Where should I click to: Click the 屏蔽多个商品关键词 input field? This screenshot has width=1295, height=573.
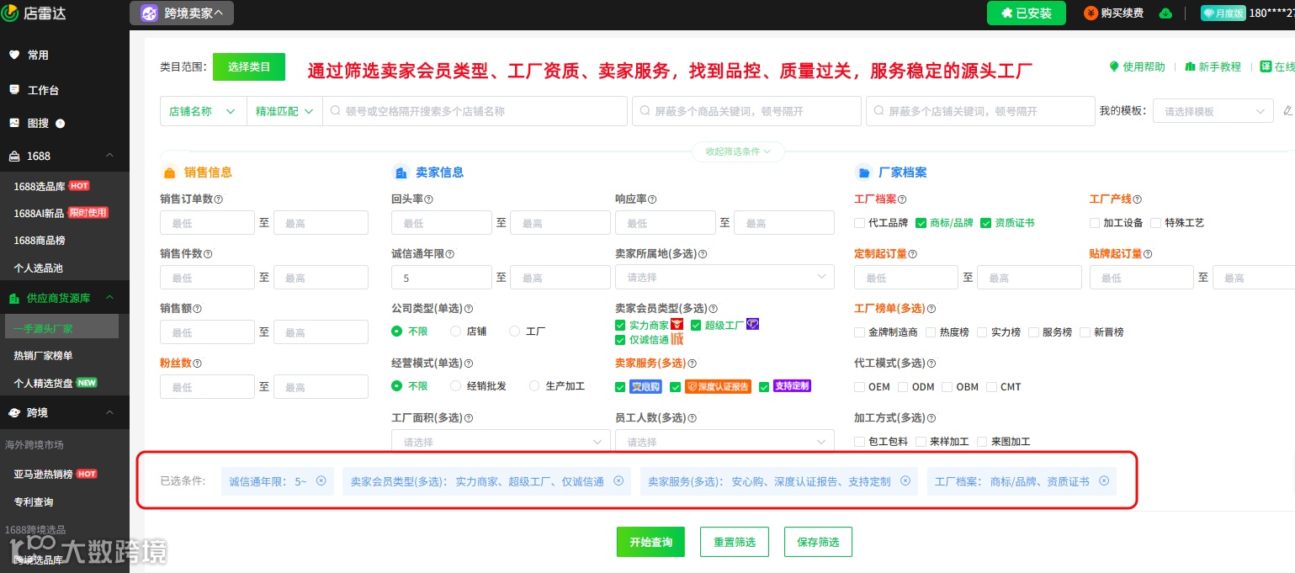746,111
